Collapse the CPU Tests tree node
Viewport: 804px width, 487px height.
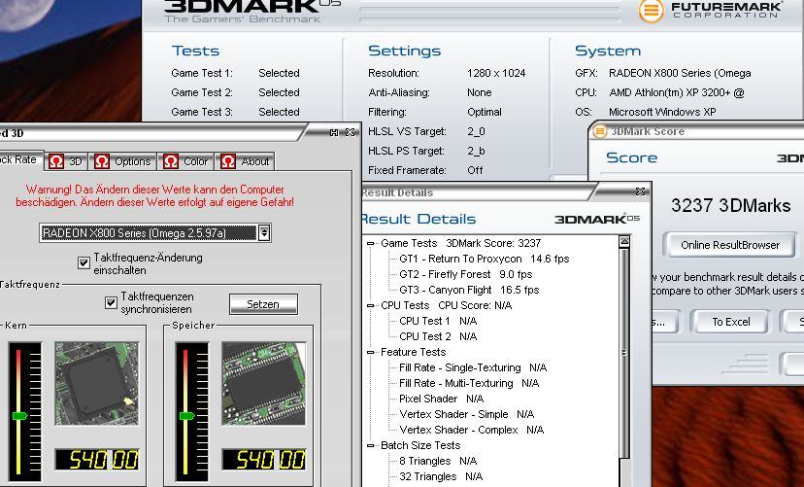click(x=371, y=306)
